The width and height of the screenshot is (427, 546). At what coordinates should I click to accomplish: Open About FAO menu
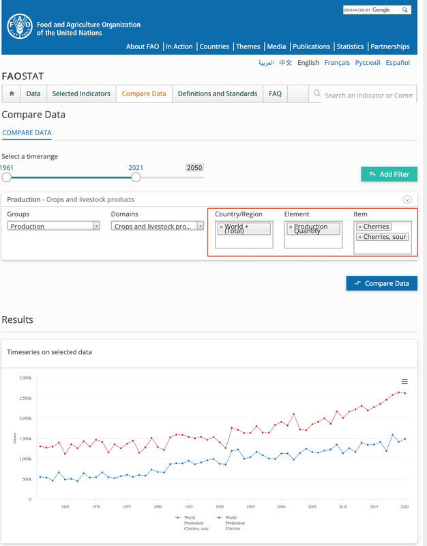click(x=143, y=46)
